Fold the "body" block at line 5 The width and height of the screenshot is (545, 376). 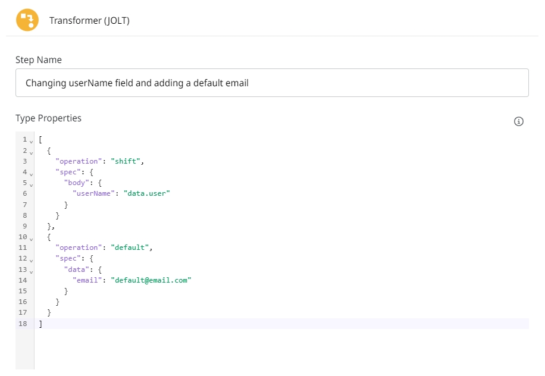31,183
